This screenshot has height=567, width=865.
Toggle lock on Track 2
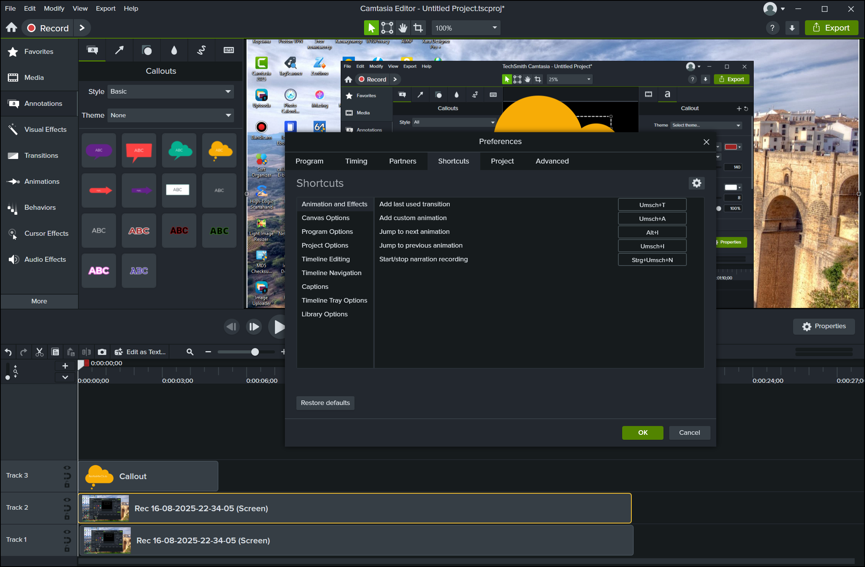67,517
